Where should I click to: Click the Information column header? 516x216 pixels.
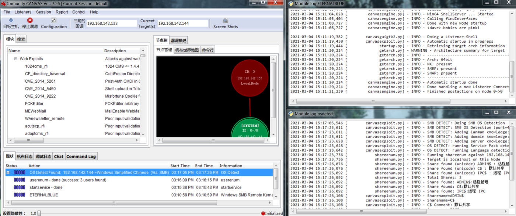click(x=246, y=166)
